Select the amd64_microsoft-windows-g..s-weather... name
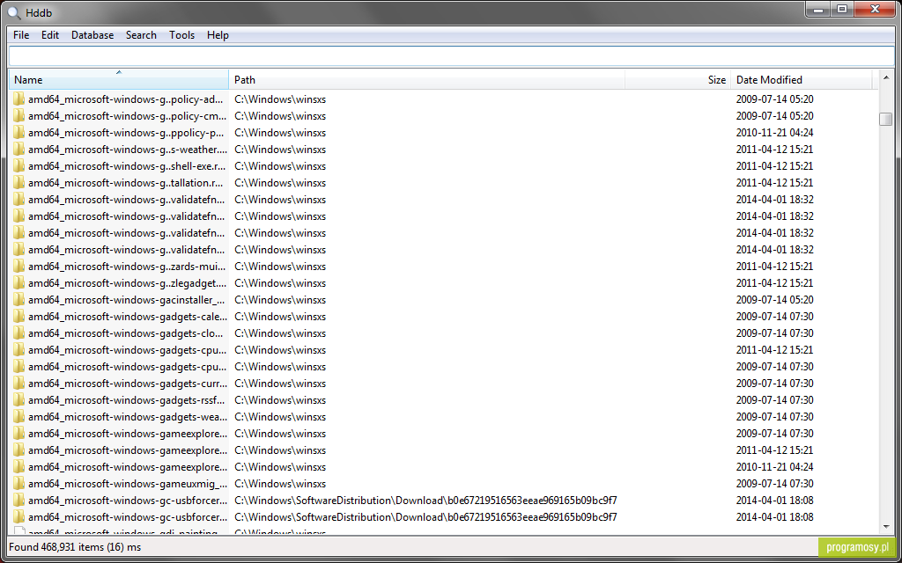Image resolution: width=902 pixels, height=563 pixels. tap(127, 150)
